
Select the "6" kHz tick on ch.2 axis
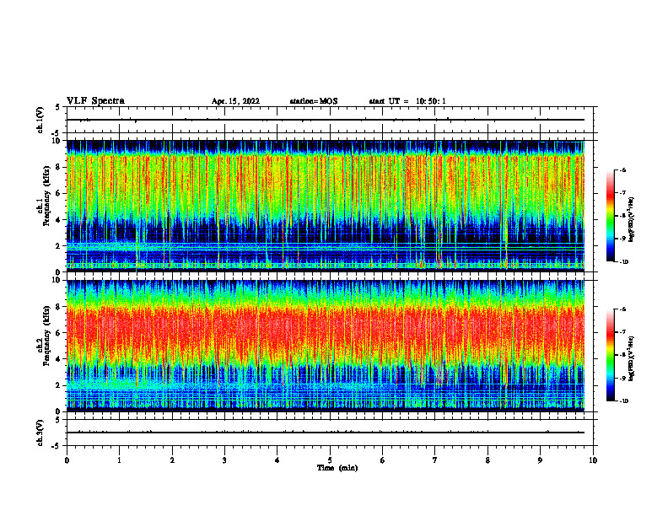pos(58,333)
